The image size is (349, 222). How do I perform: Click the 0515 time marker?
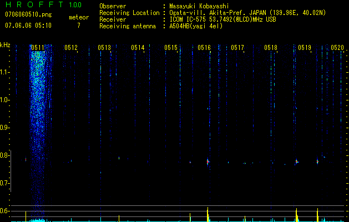[171, 48]
